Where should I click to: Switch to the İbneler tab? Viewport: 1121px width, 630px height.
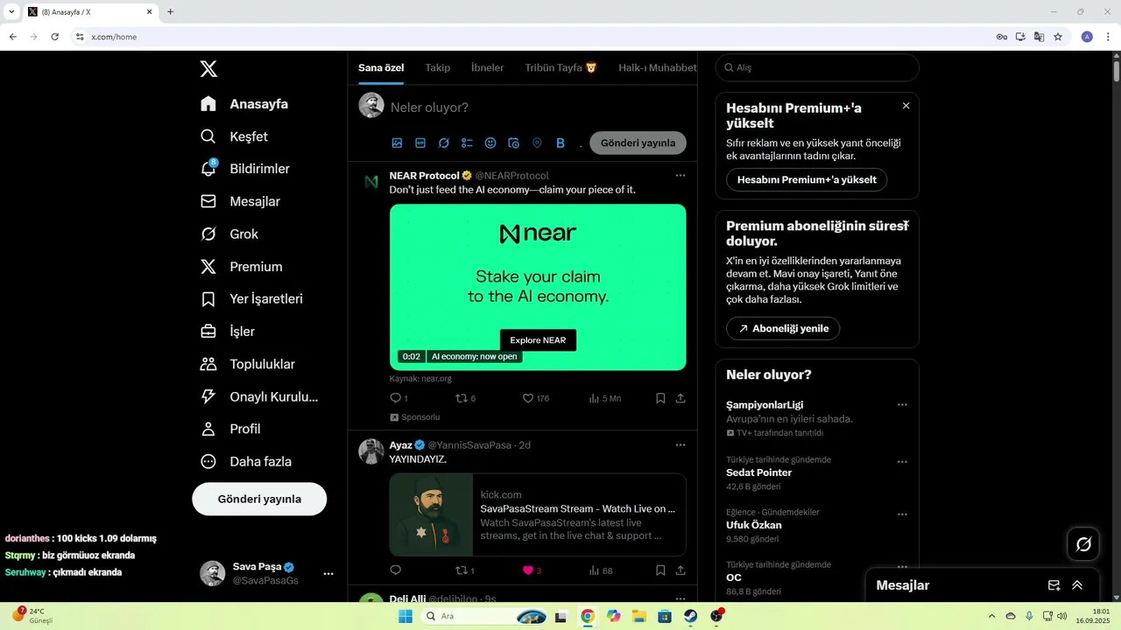point(488,67)
